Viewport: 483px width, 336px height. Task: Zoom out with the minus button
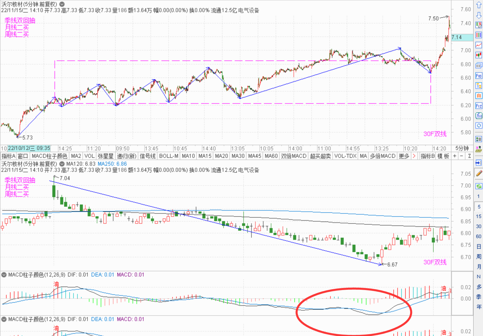coord(462,156)
